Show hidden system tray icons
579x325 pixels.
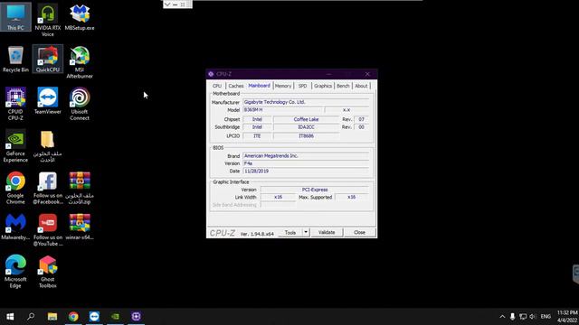tap(502, 317)
